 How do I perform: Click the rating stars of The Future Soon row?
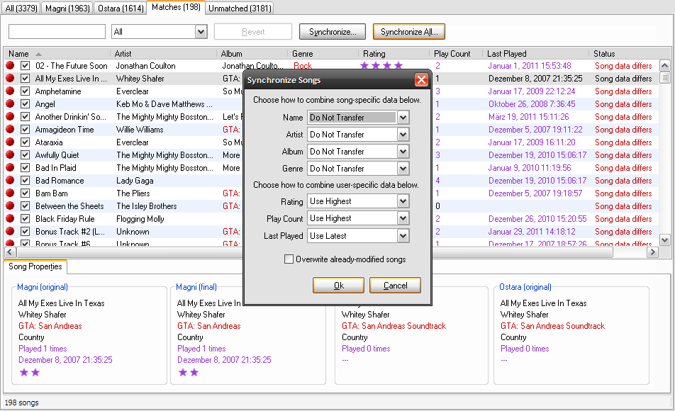(x=381, y=65)
